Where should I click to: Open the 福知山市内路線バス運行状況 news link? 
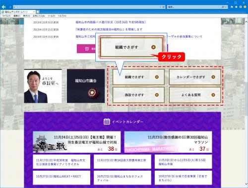111,22
